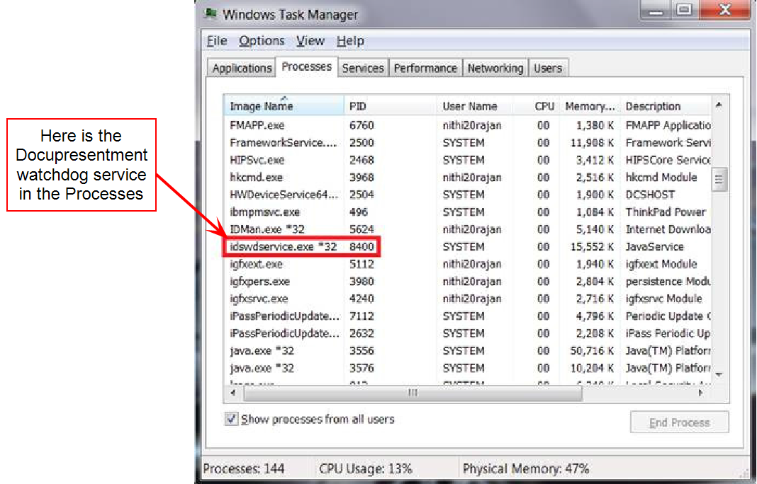Open the Help menu
The image size is (757, 484).
coord(350,41)
